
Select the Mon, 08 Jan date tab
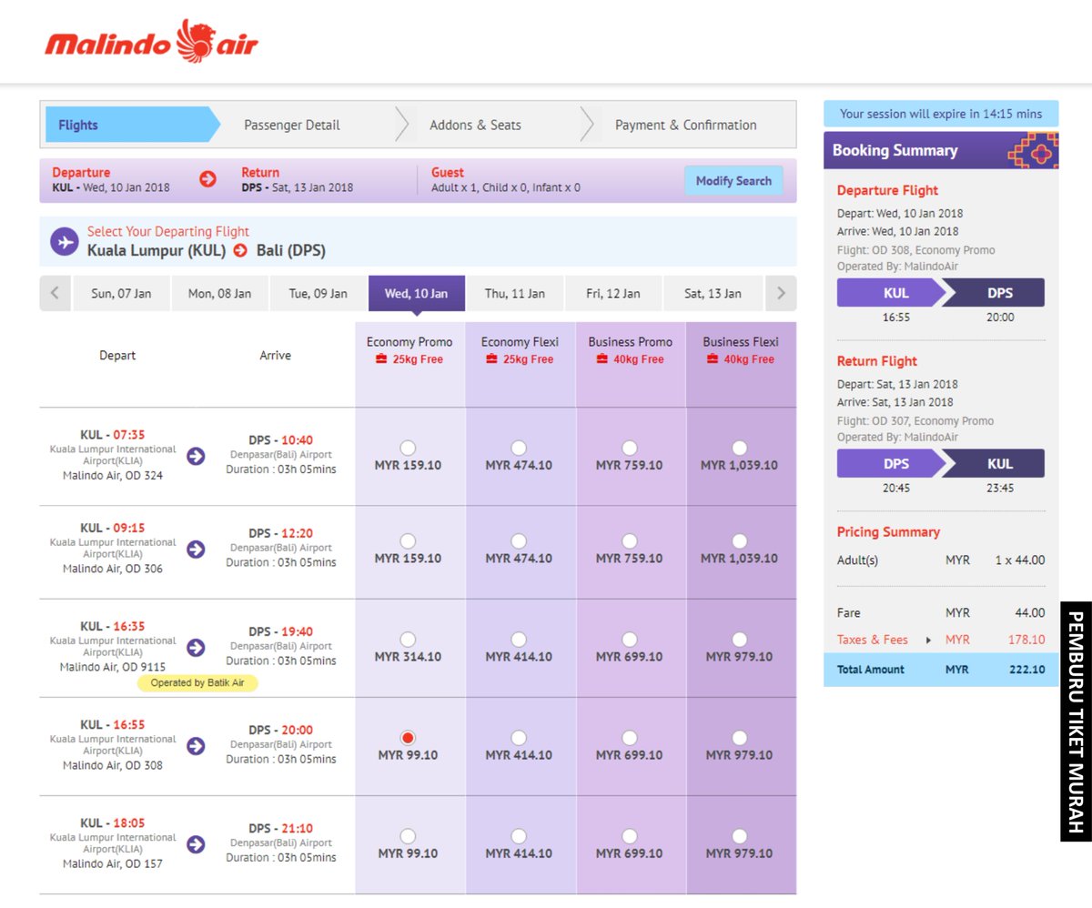[x=219, y=293]
